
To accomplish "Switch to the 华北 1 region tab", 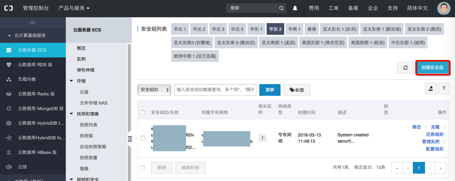I will pos(180,29).
